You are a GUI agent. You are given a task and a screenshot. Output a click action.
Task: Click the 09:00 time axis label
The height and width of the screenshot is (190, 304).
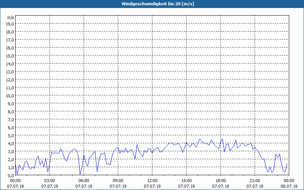pos(118,181)
